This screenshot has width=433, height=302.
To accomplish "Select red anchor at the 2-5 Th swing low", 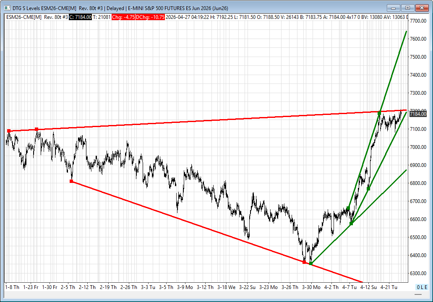I will pyautogui.click(x=71, y=181).
